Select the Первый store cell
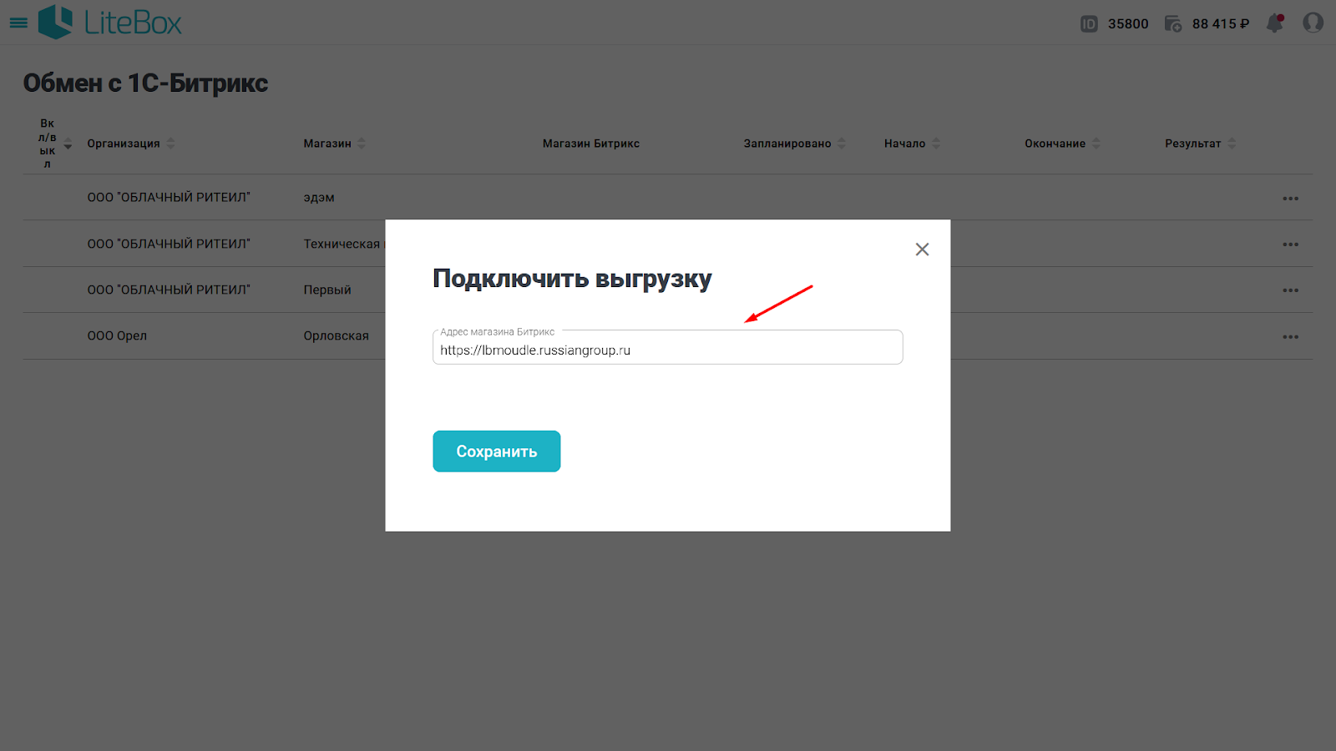1336x751 pixels. pos(327,290)
